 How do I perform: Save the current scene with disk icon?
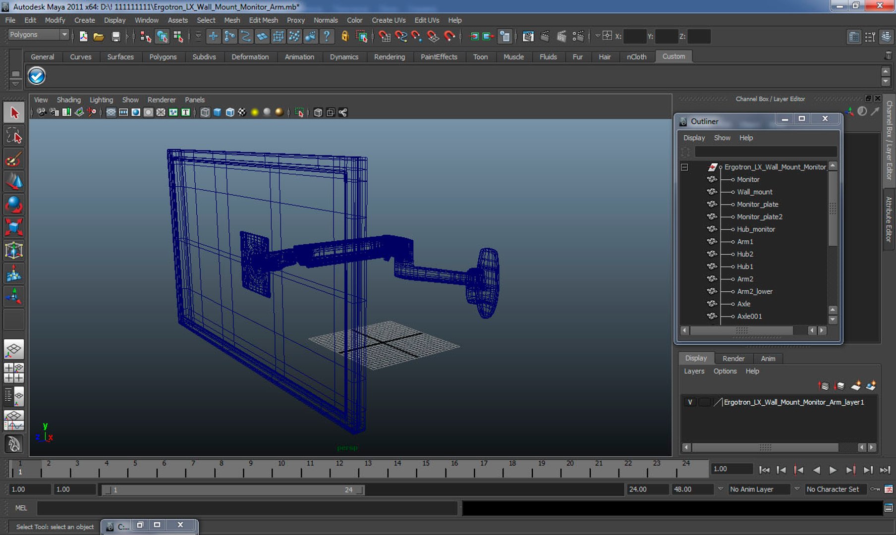tap(115, 36)
